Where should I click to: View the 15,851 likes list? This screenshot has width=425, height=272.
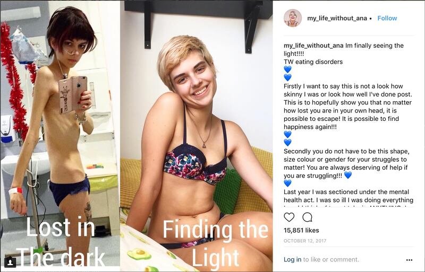point(301,230)
